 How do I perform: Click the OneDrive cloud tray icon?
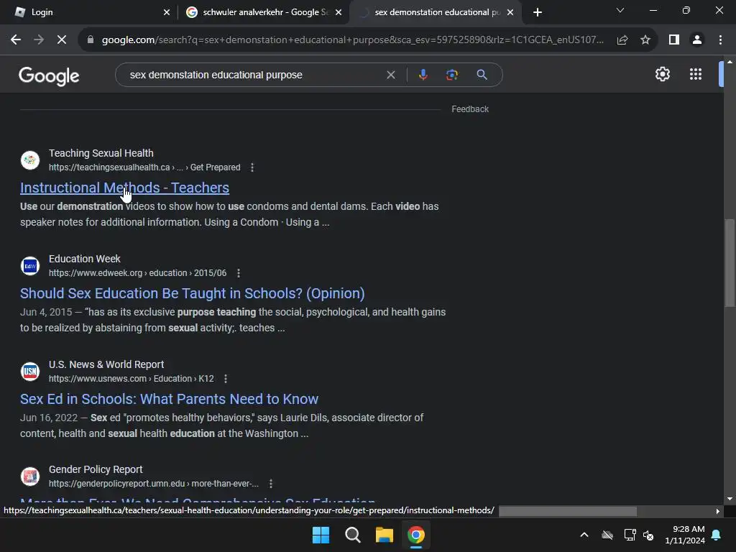coord(607,535)
